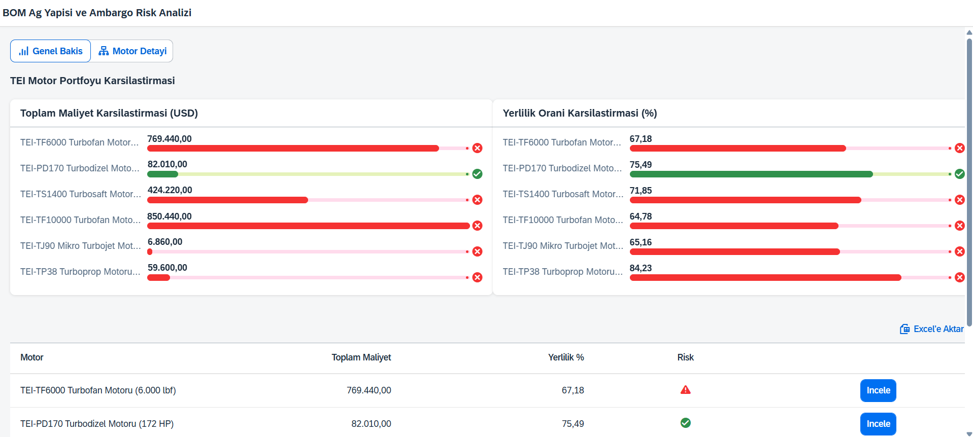973x437 pixels.
Task: Click error icon beside 64,78 localization bar
Action: (959, 226)
